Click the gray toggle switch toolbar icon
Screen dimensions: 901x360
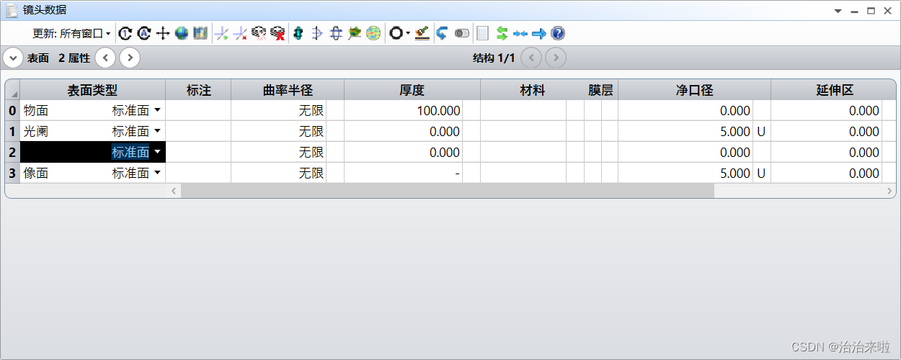[x=462, y=33]
